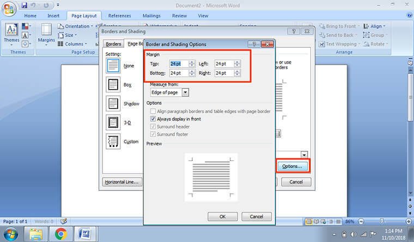
Task: Click Cancel in Borders and Shading dialog
Action: click(296, 182)
